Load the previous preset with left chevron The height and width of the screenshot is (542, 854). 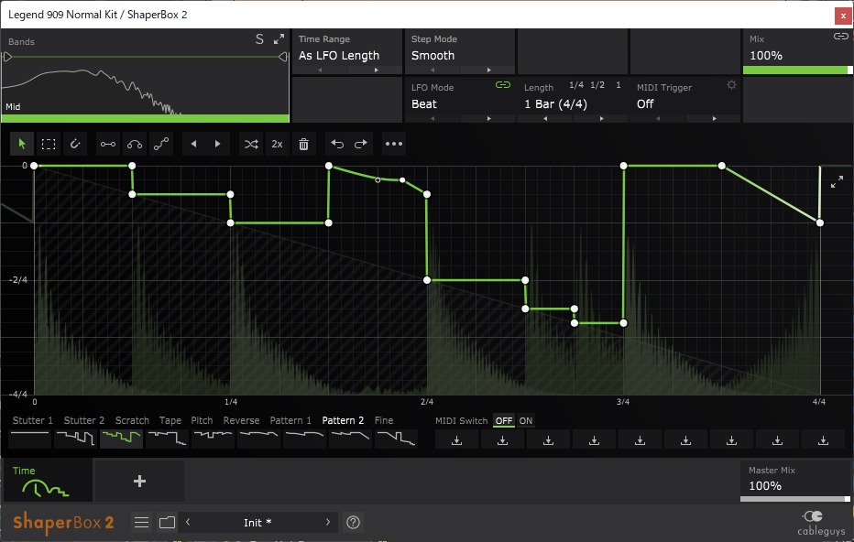click(x=188, y=523)
